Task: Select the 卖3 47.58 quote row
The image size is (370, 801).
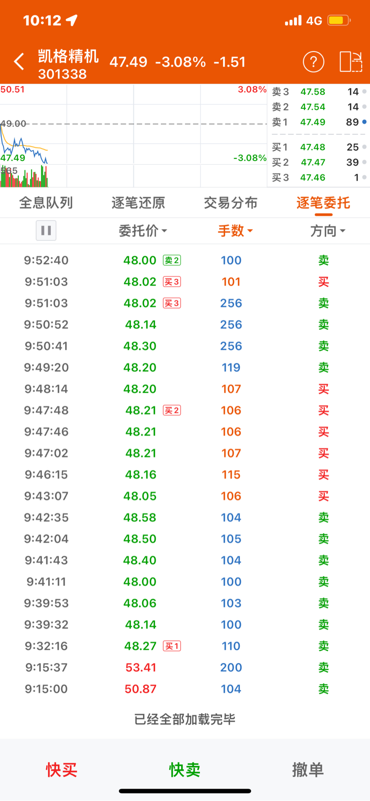Action: pos(318,92)
